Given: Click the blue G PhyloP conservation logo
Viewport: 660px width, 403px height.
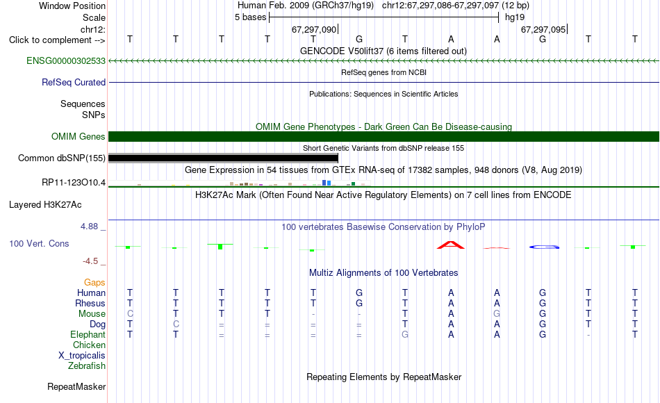Looking at the screenshot, I should coord(544,247).
